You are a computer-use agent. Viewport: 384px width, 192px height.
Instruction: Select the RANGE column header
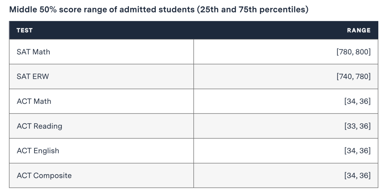(x=358, y=31)
